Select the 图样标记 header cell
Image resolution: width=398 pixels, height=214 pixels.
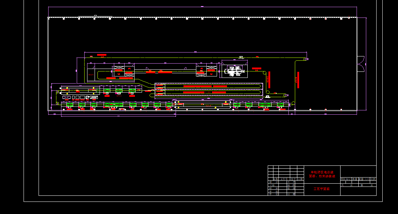[346, 179]
